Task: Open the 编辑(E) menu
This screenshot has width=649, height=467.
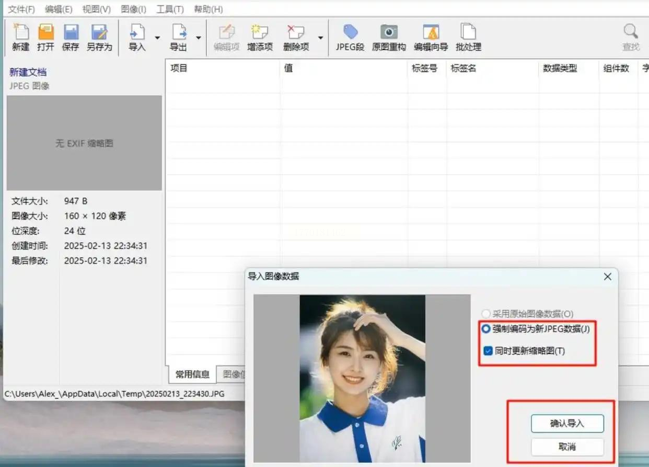Action: tap(59, 9)
